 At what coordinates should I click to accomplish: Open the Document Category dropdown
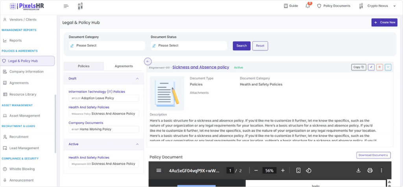107,46
